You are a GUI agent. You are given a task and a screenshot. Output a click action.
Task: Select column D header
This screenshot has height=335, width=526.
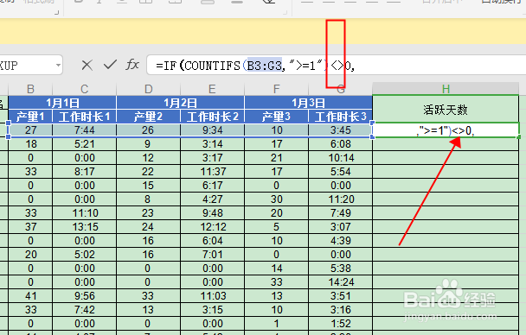[148, 89]
